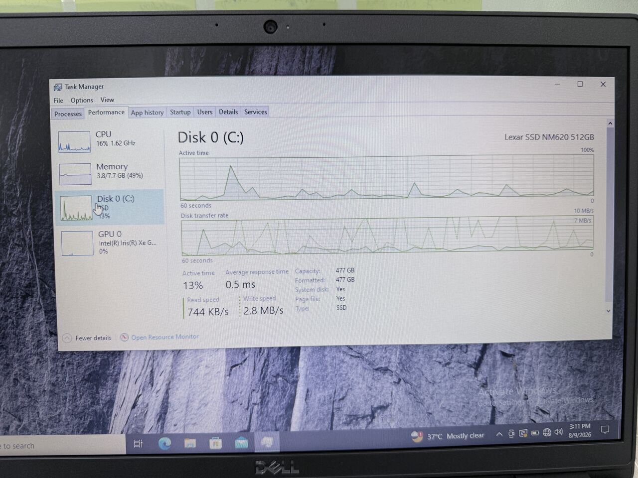
Task: Select the Performance tab
Action: pyautogui.click(x=106, y=113)
